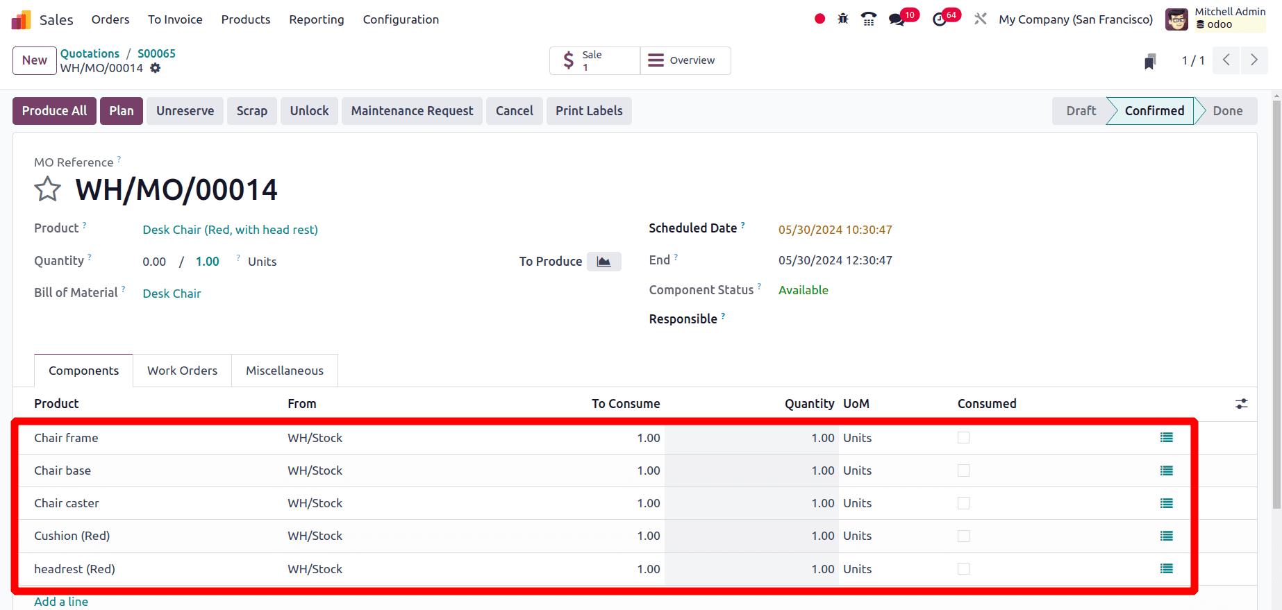Go to previous record arrow
Screen dimensions: 1282x610
point(1226,60)
